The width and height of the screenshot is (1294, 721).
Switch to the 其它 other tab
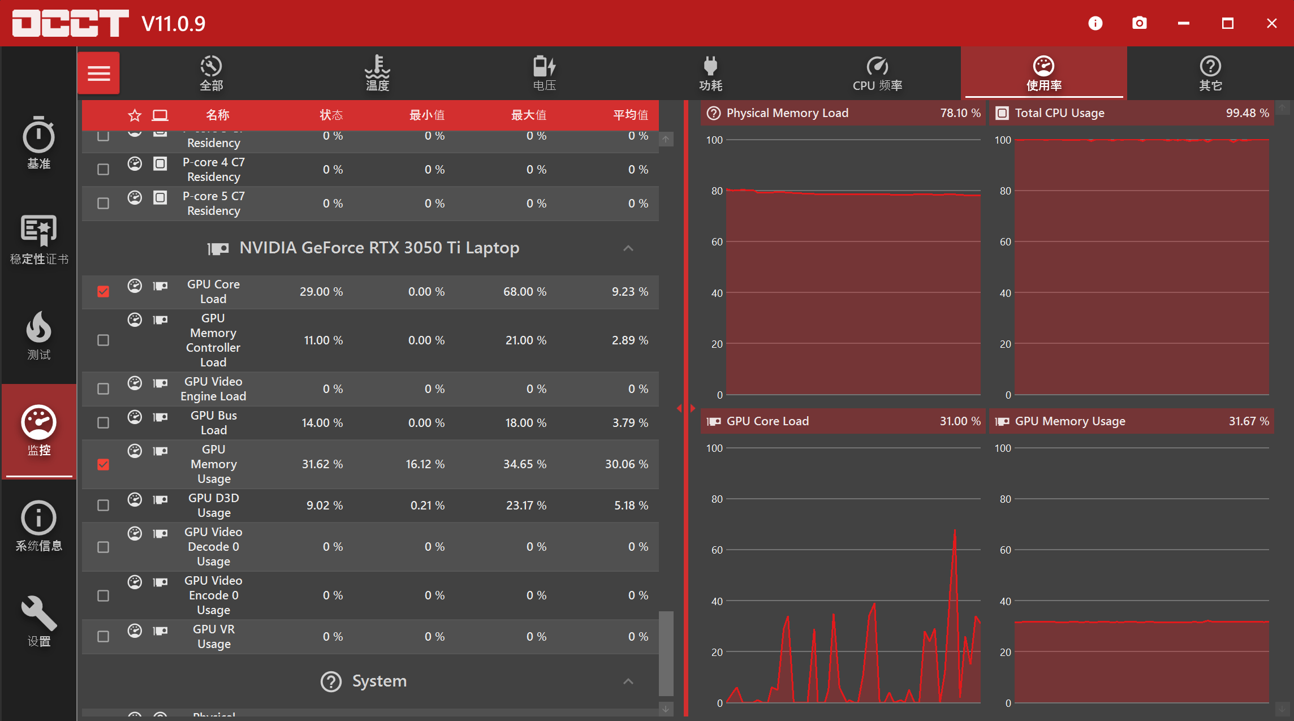[x=1210, y=74]
